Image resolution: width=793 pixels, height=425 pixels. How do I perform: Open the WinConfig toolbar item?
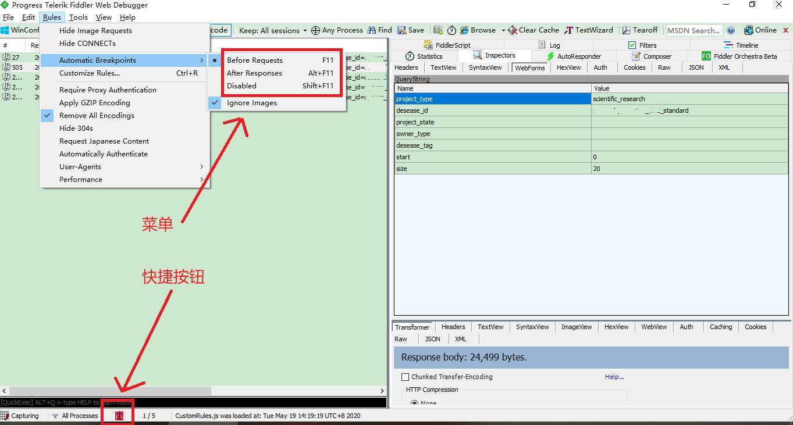20,30
